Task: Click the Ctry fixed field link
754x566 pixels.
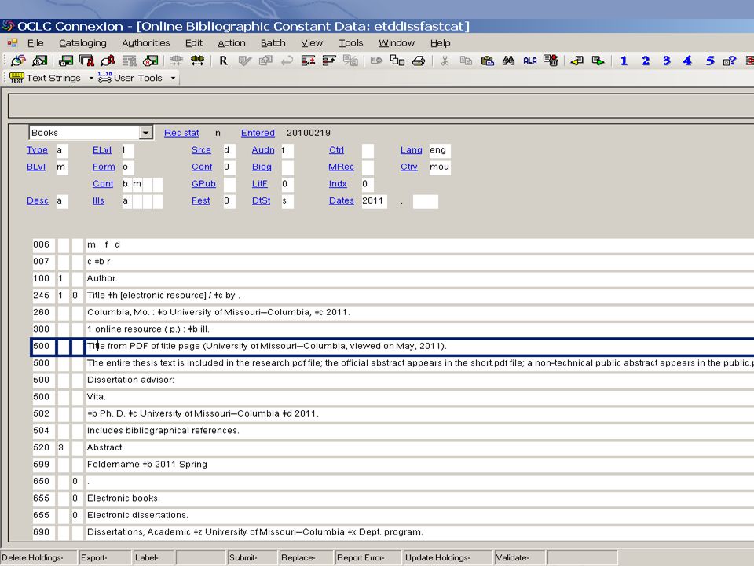Action: [x=408, y=167]
